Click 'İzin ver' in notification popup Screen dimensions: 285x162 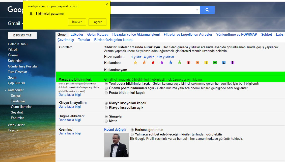77,22
